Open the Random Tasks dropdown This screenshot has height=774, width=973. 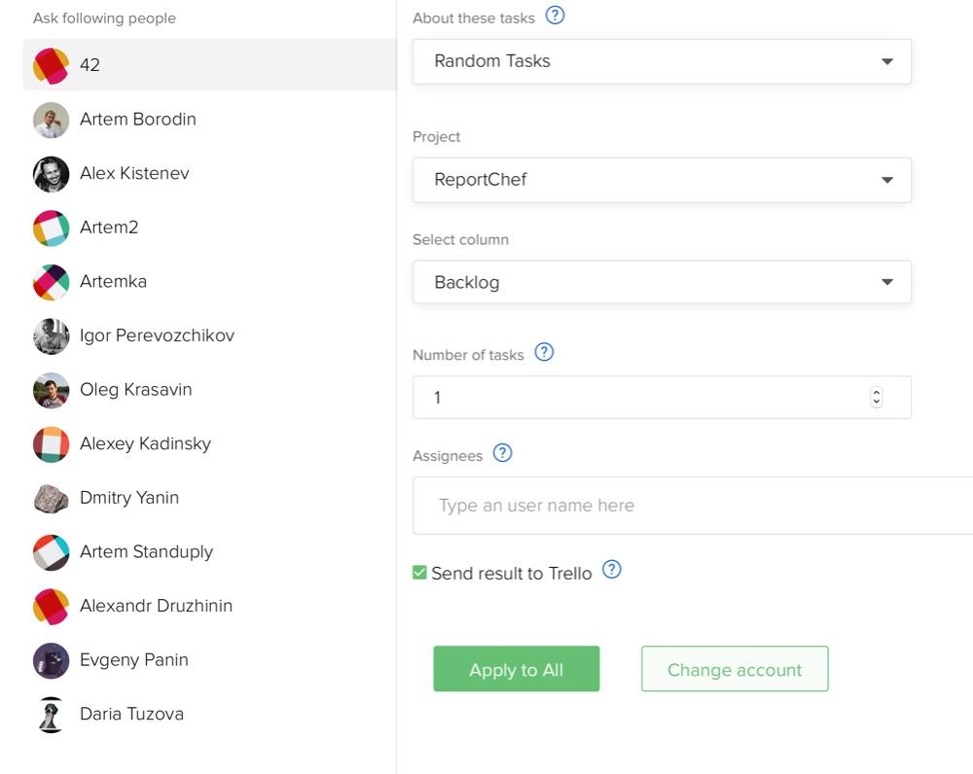(x=662, y=61)
